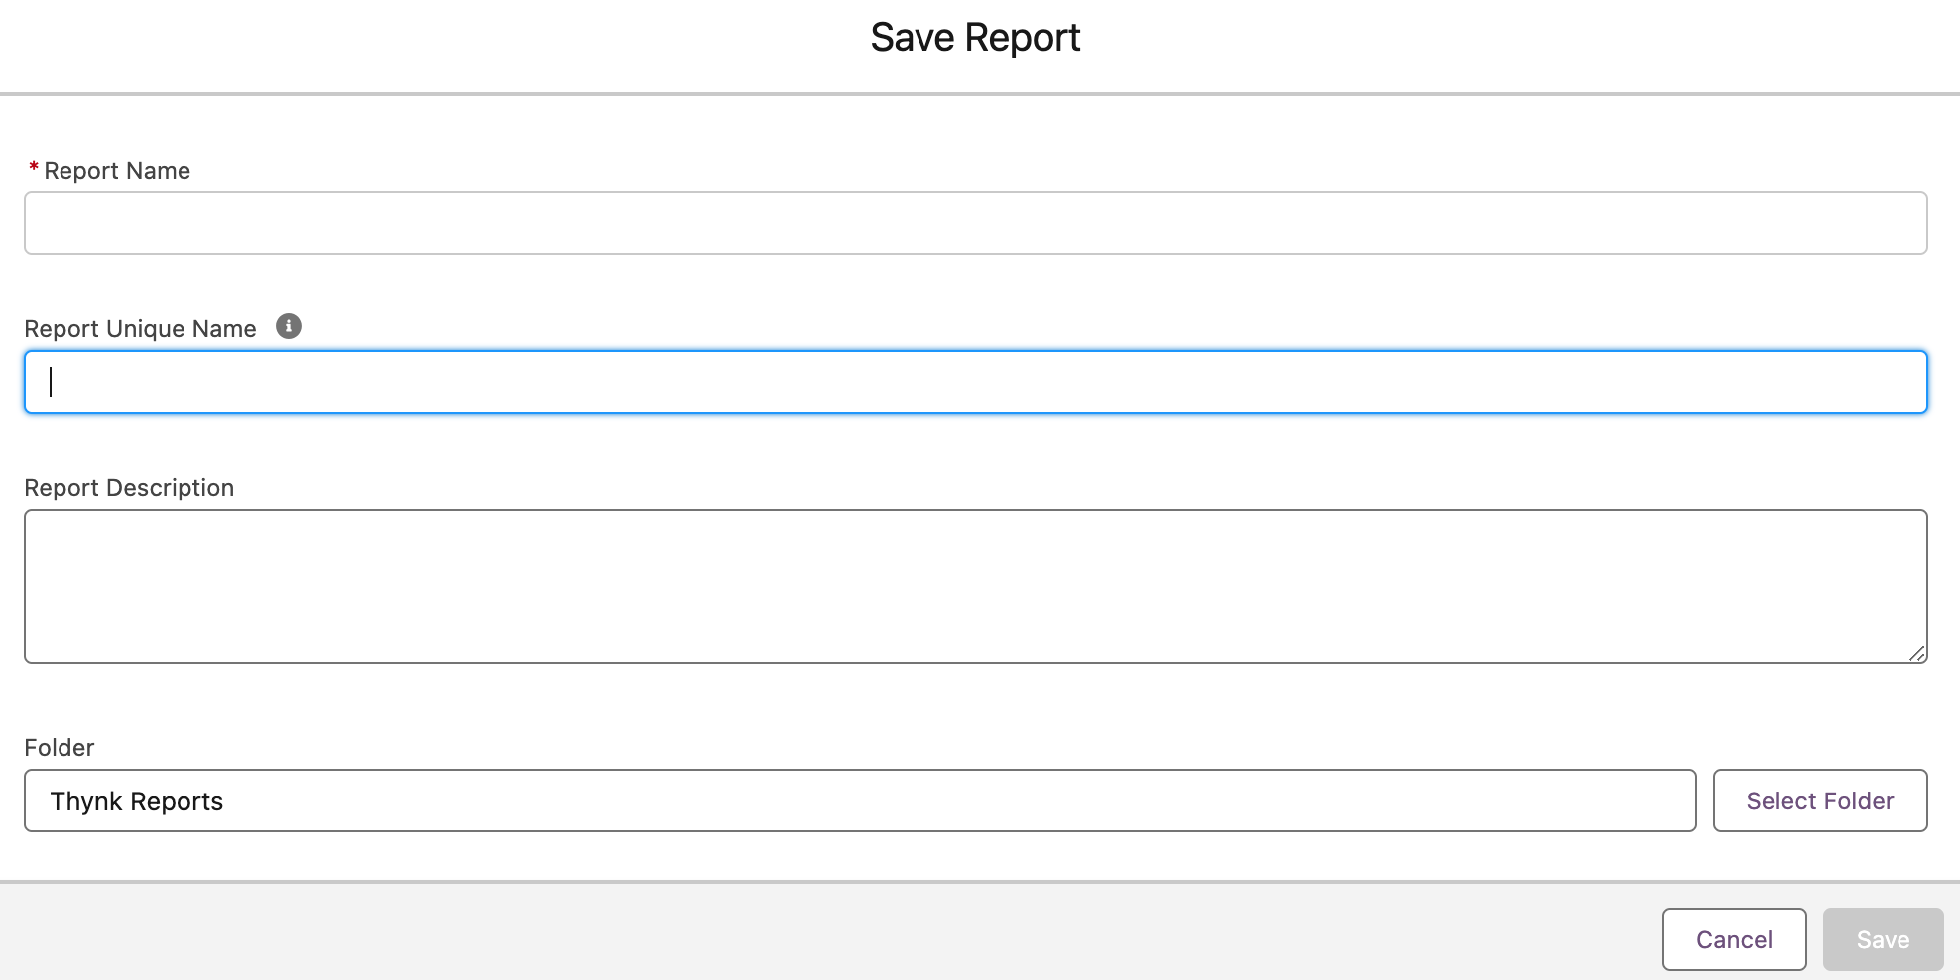Click the Folder label text
The width and height of the screenshot is (1960, 980).
tap(60, 748)
